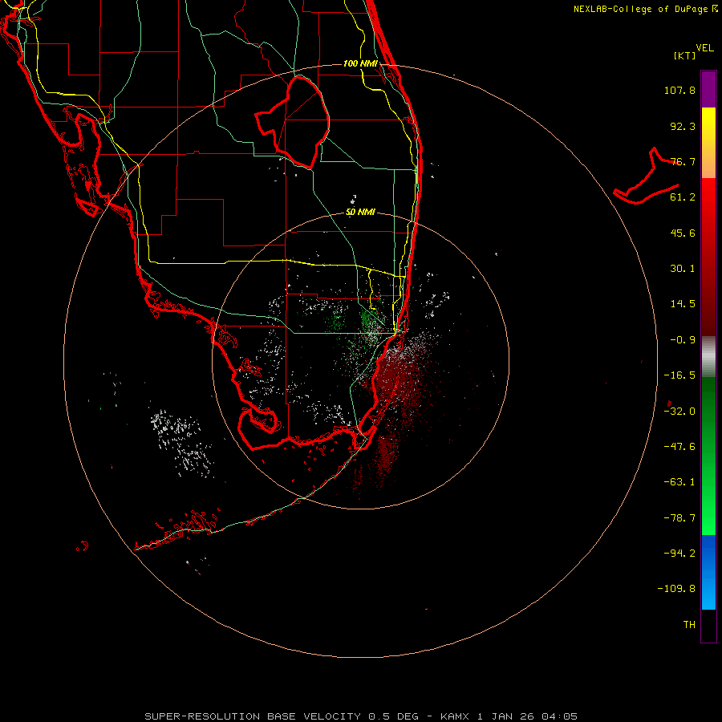Screen dimensions: 722x722
Task: Select the 107.8 velocity scale value
Action: click(679, 90)
